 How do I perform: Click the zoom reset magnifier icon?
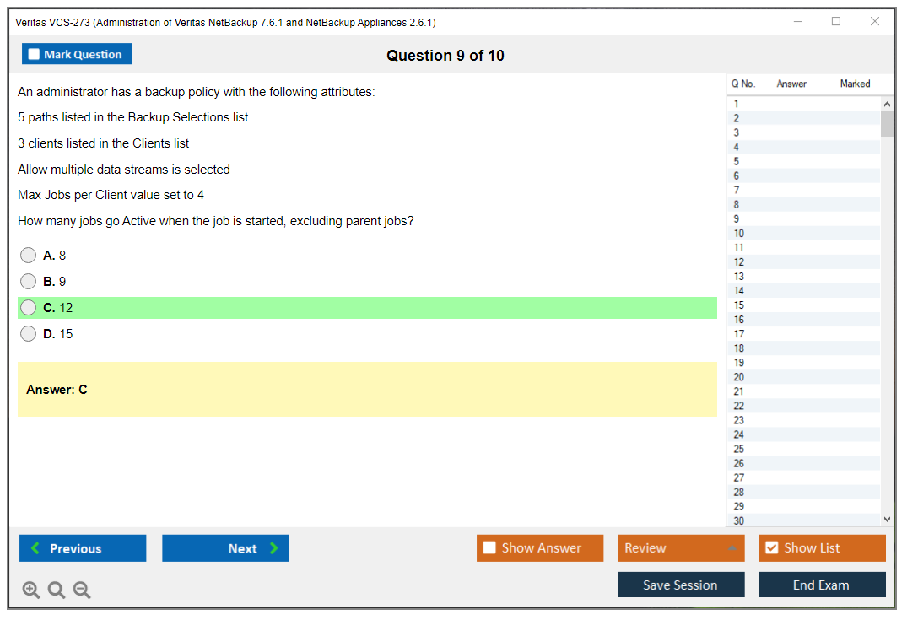tap(57, 590)
